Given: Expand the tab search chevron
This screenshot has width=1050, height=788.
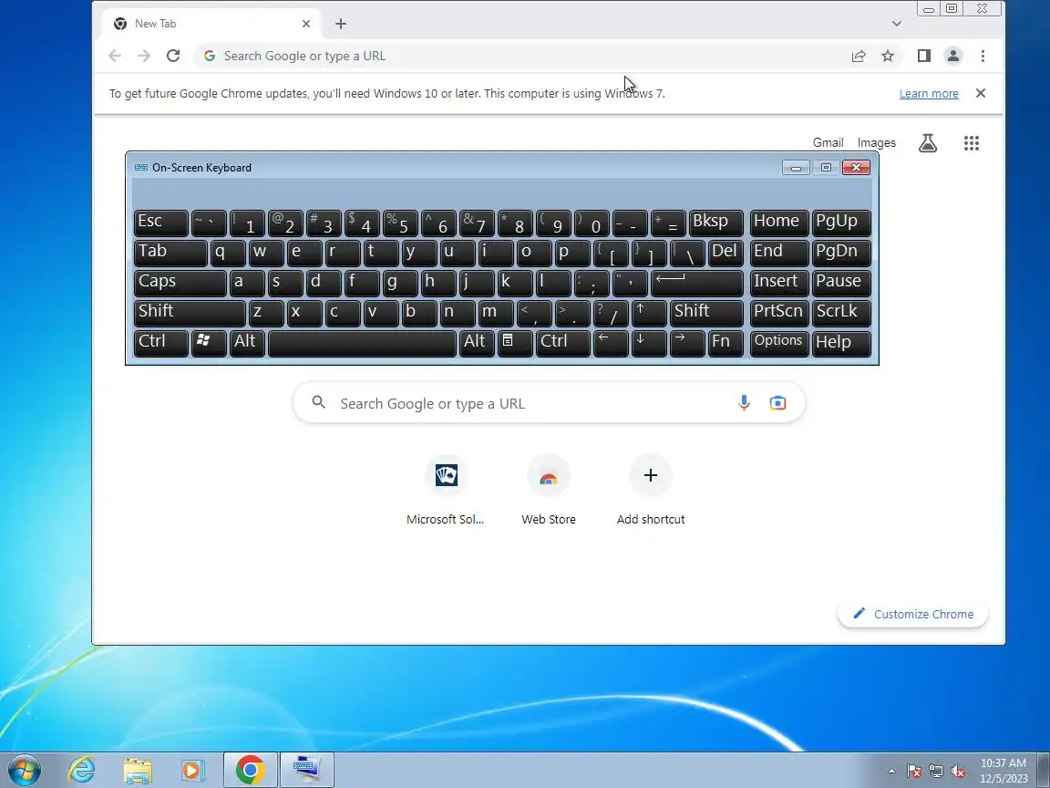Looking at the screenshot, I should [x=897, y=24].
